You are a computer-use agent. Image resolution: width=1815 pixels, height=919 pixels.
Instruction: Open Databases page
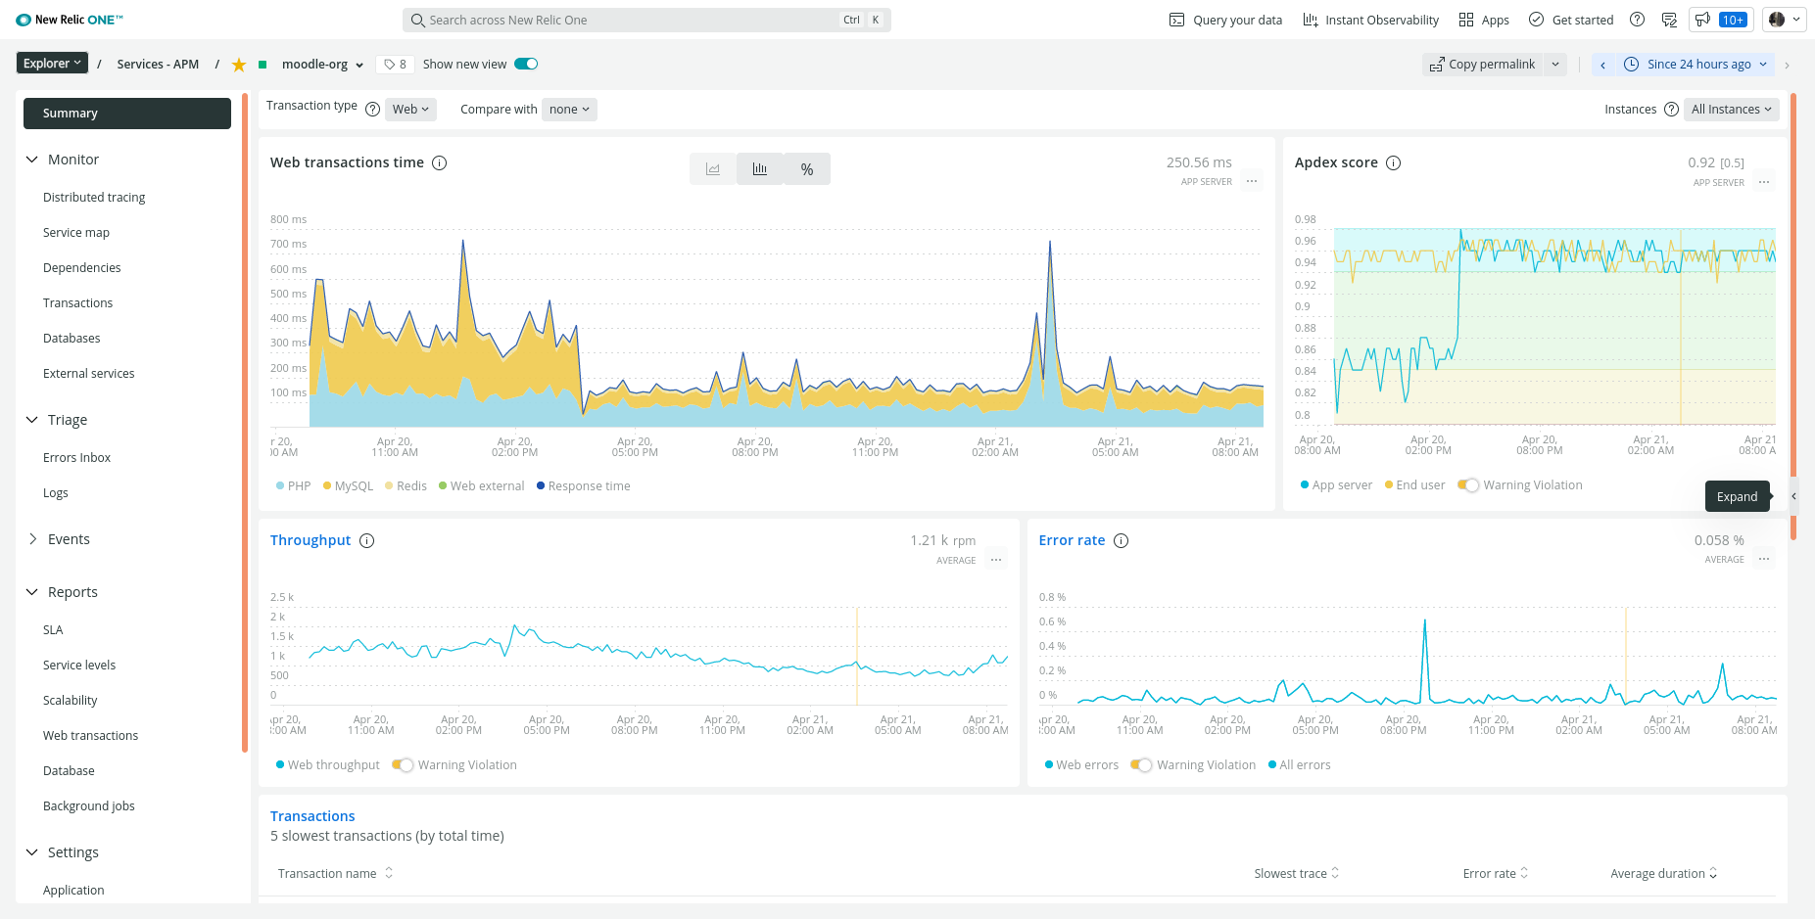click(72, 339)
